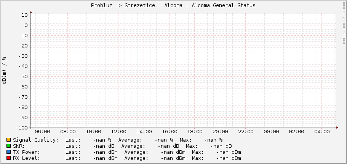Click the 02:00 time axis label
347x164 pixels.
[297, 132]
